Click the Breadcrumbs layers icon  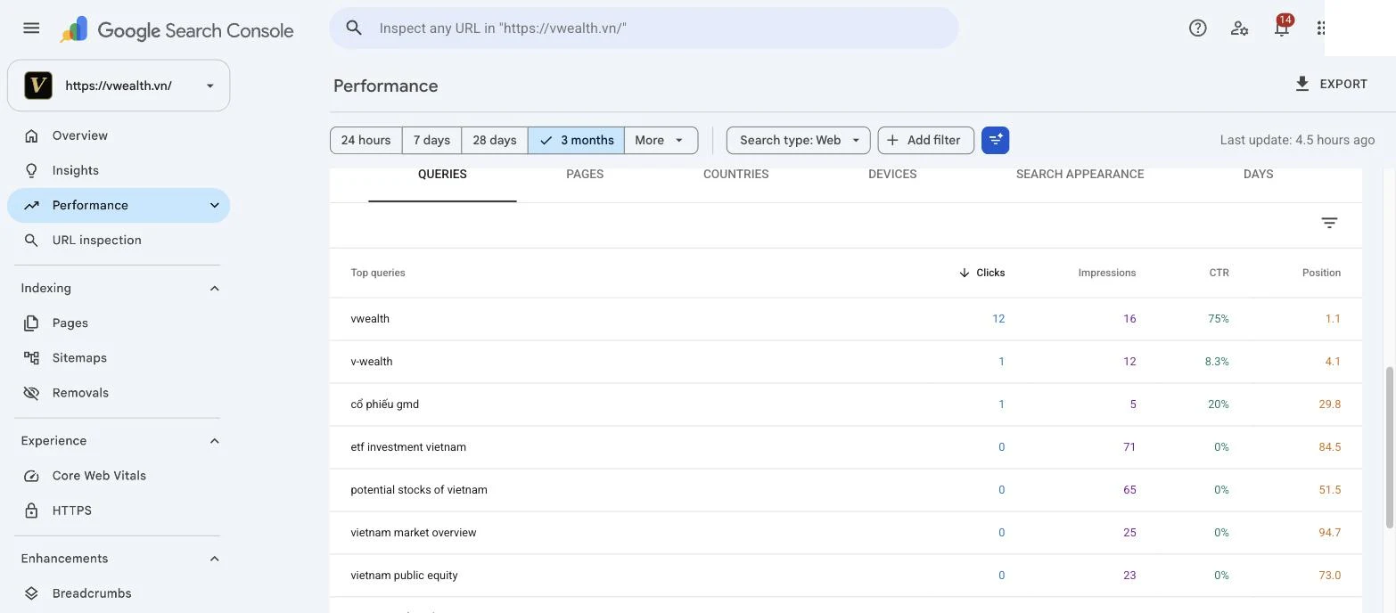point(31,593)
